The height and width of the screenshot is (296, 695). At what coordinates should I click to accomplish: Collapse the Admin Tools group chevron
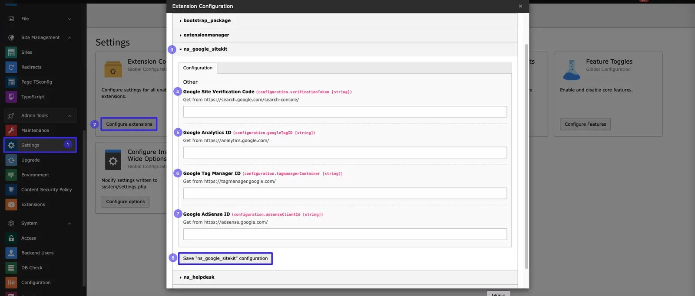69,116
